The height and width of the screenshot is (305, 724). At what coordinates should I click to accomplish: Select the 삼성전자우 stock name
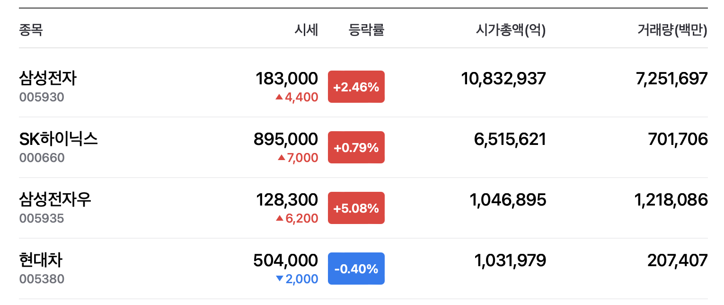point(55,199)
